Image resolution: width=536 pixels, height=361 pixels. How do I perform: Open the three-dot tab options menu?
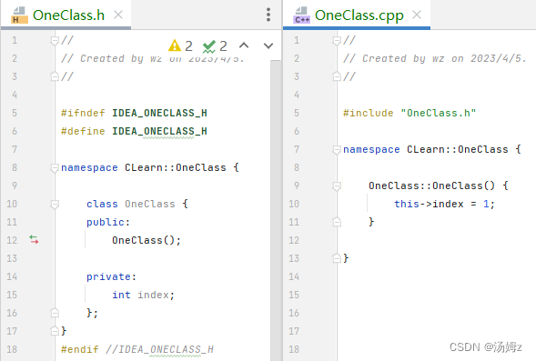point(268,15)
